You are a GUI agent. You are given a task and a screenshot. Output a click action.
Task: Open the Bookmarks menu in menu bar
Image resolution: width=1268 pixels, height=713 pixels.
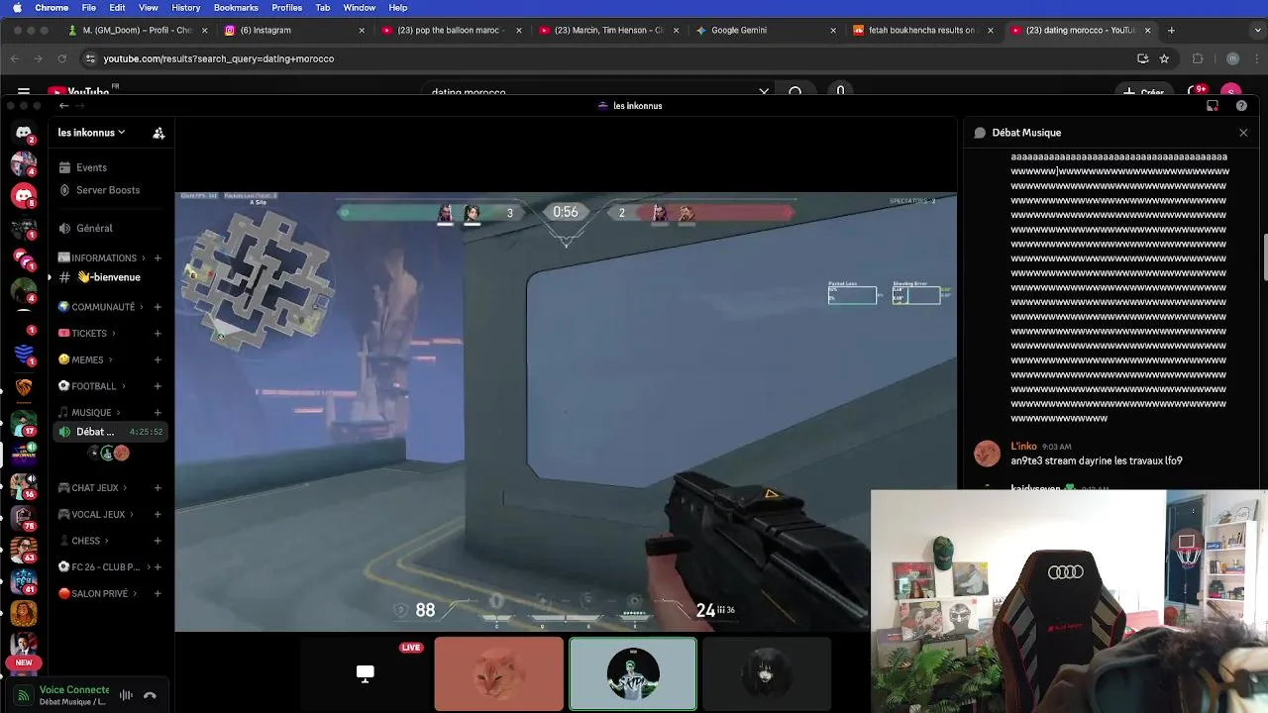[236, 8]
